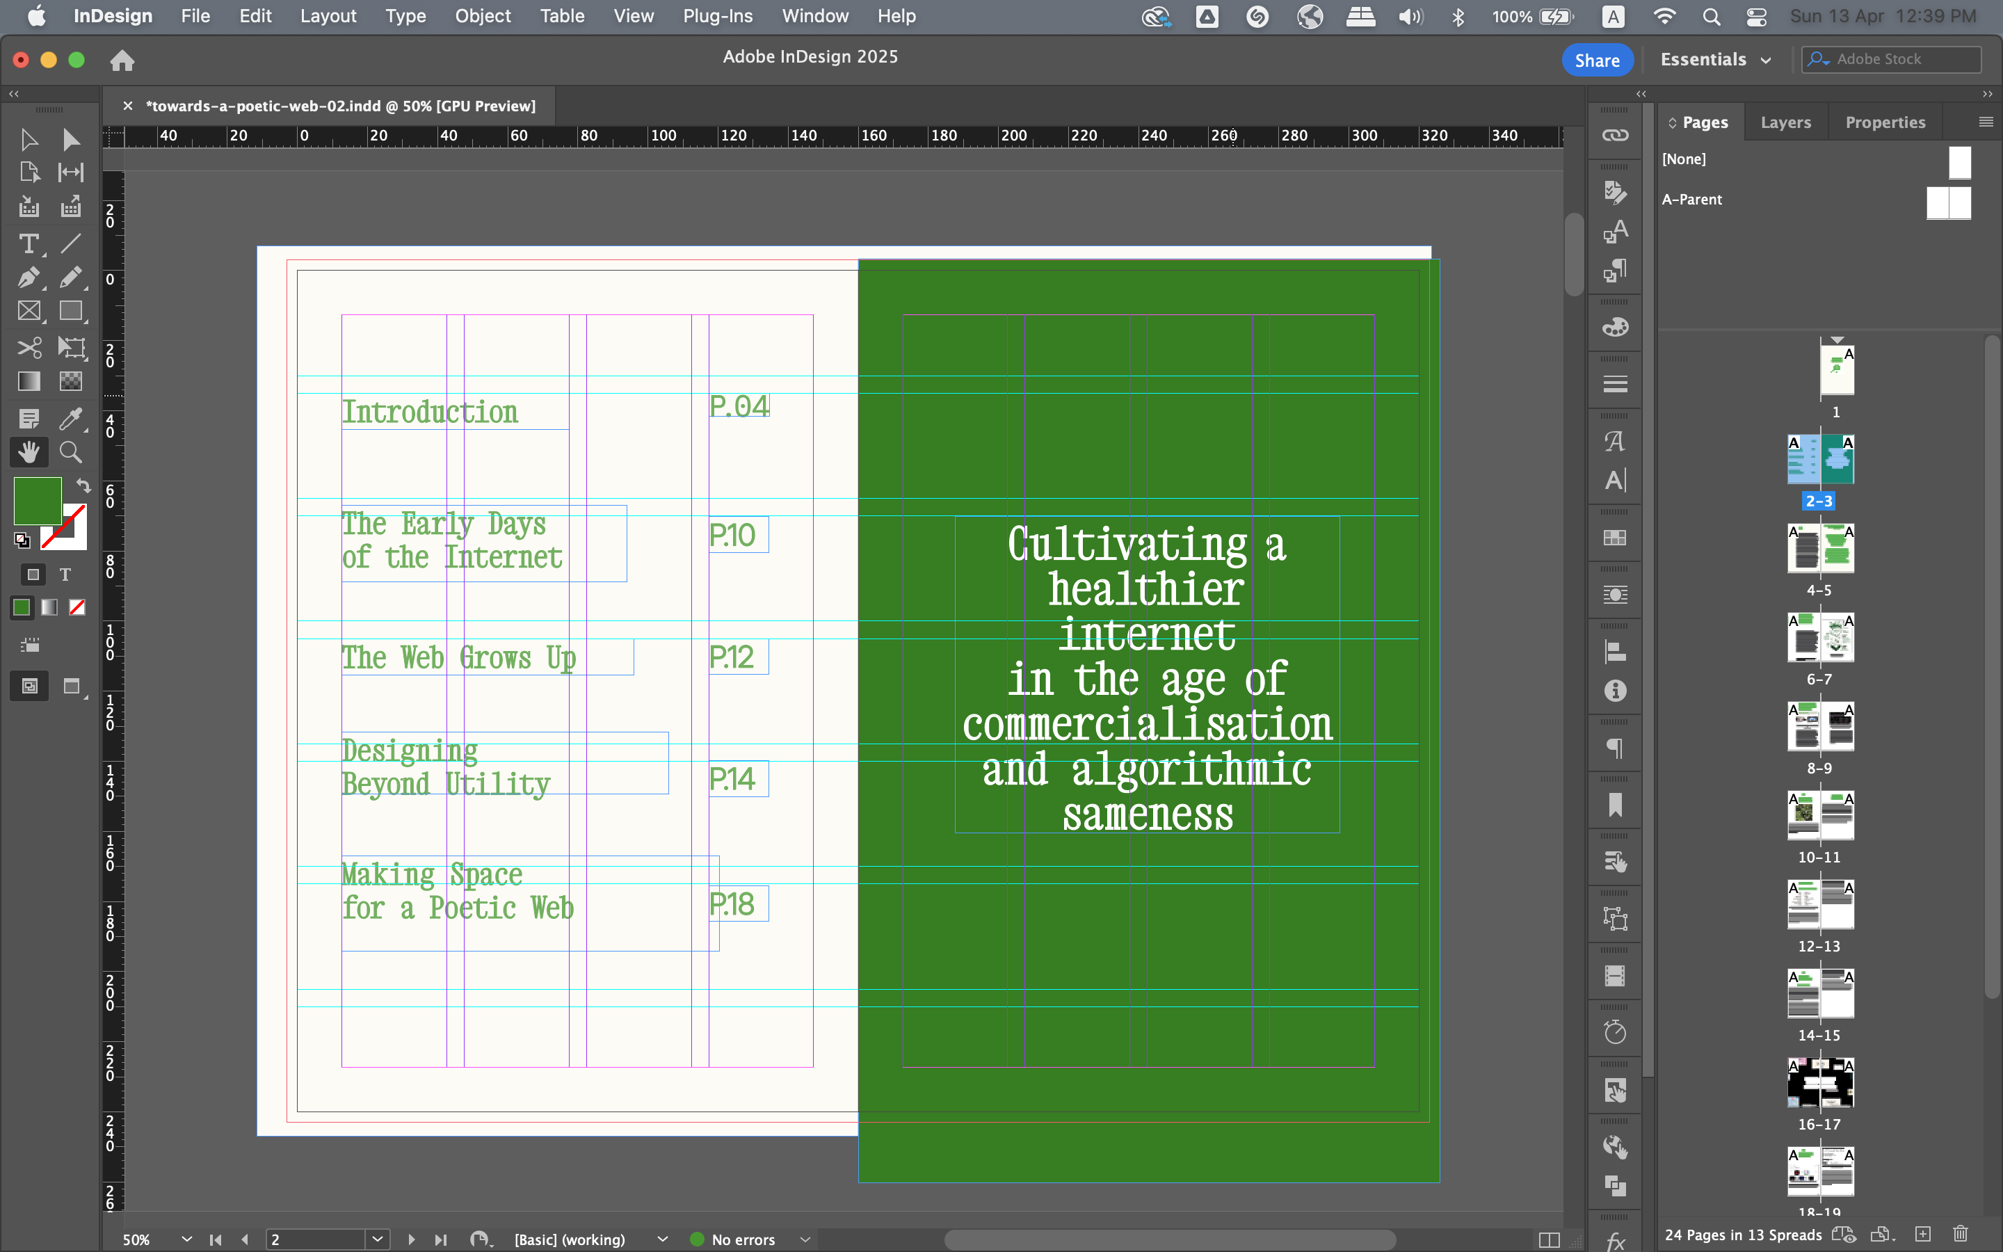Select the Rectangle Frame tool
Image resolution: width=2003 pixels, height=1252 pixels.
(28, 312)
